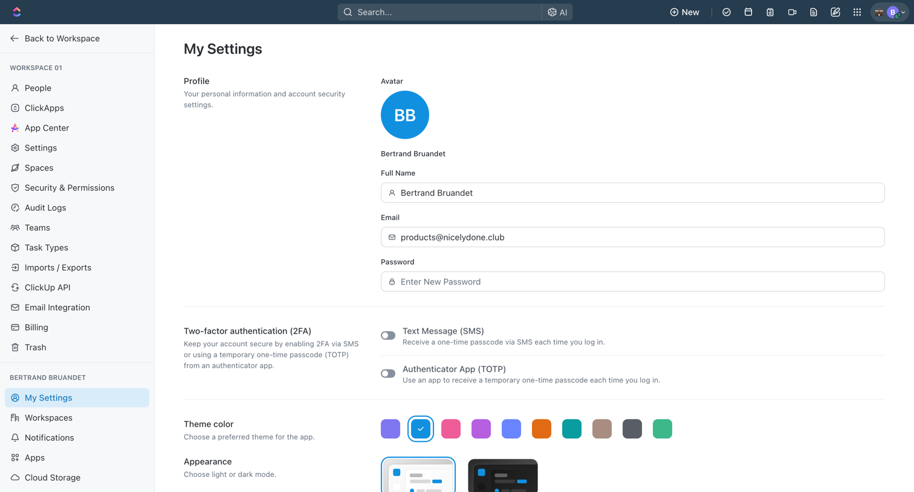
Task: Click the Full Name input field
Action: pyautogui.click(x=633, y=193)
